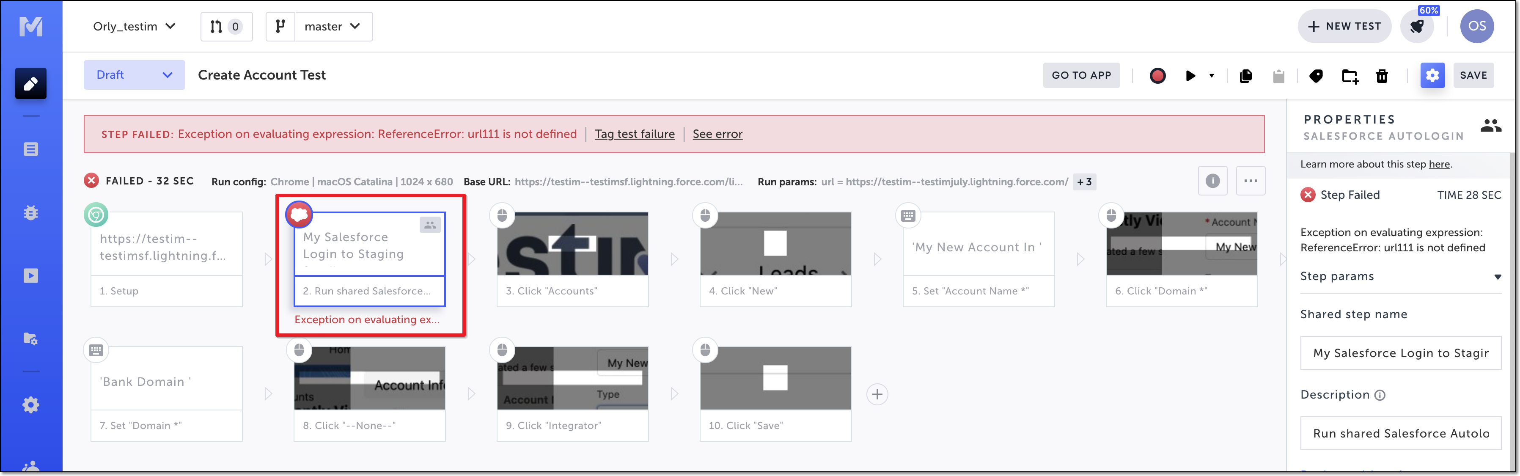Open run options arrow next to Play
The height and width of the screenshot is (476, 1520).
1212,75
